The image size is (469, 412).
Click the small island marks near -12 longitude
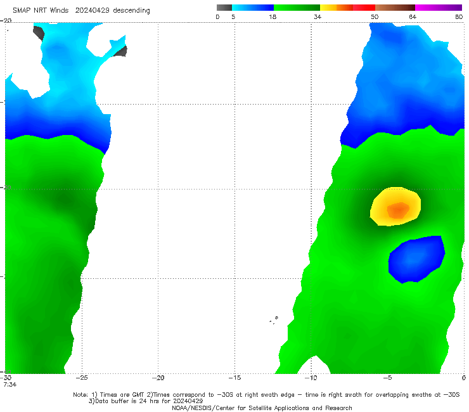[x=274, y=320]
